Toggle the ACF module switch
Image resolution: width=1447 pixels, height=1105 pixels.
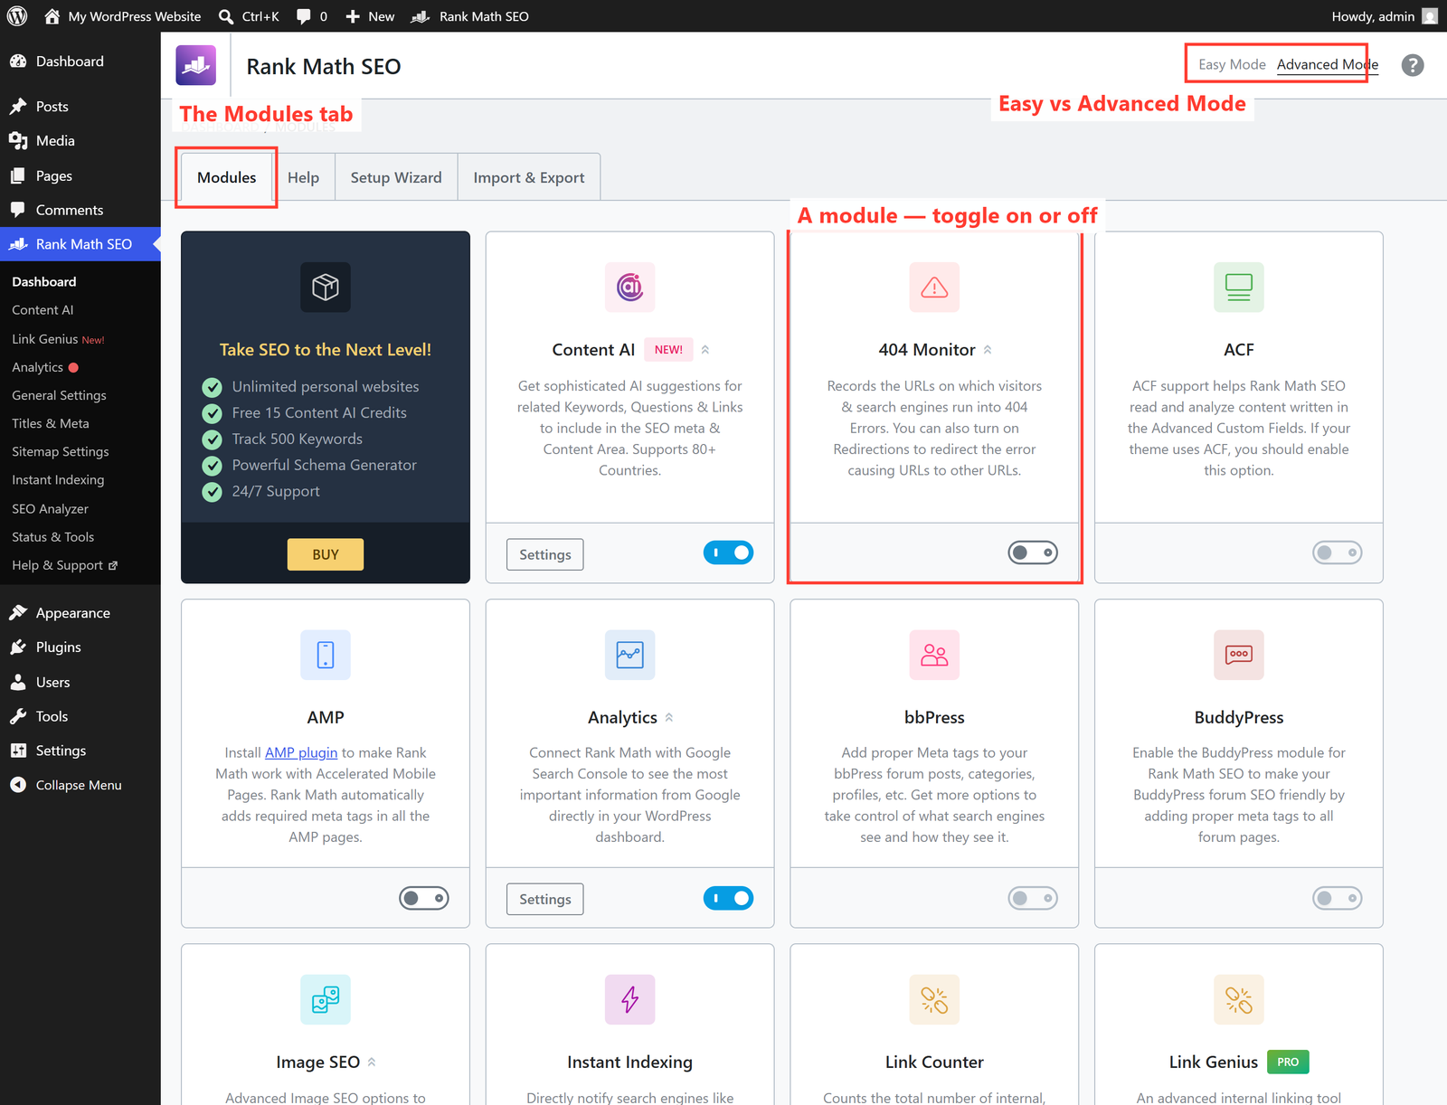1338,552
